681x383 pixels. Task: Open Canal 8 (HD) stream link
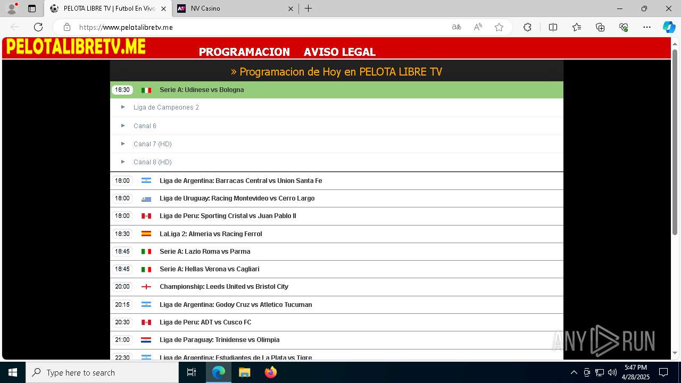pyautogui.click(x=152, y=162)
